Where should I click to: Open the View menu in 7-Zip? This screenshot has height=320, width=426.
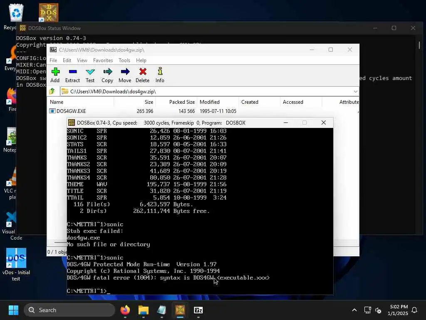pos(82,60)
